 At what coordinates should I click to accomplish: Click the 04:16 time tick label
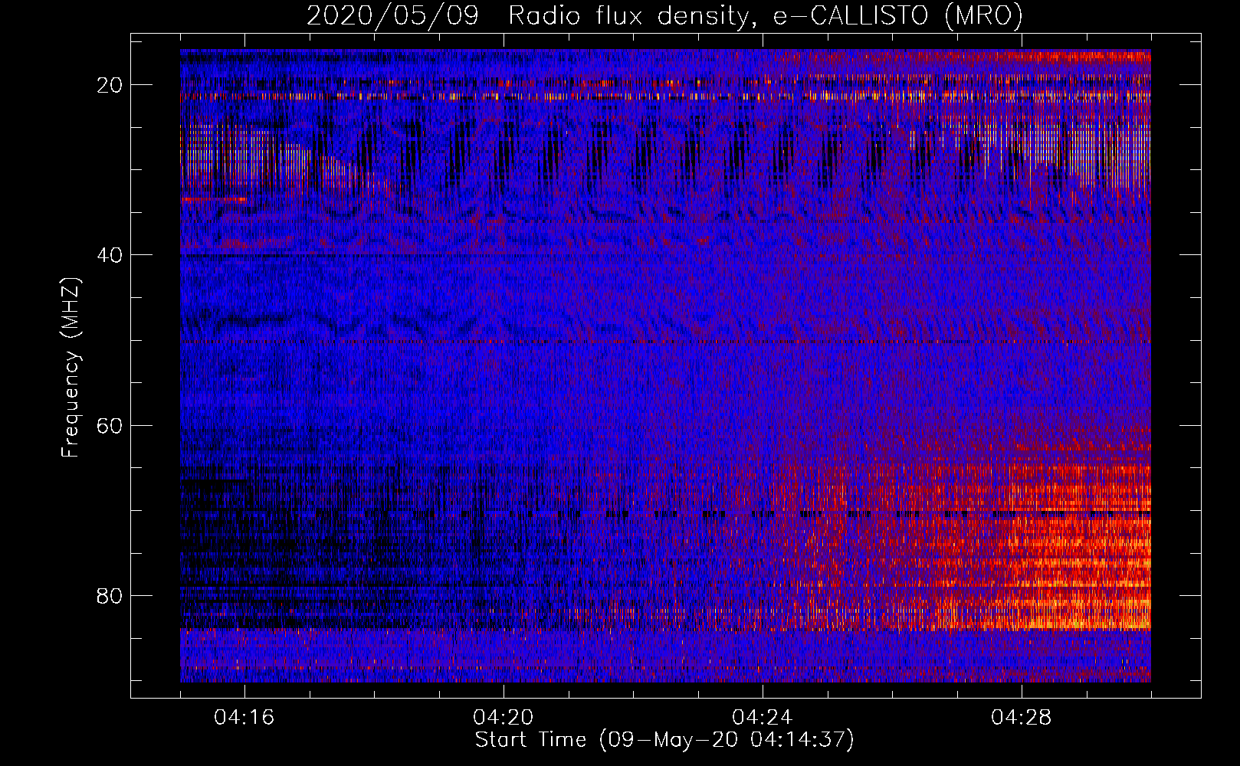pyautogui.click(x=244, y=718)
